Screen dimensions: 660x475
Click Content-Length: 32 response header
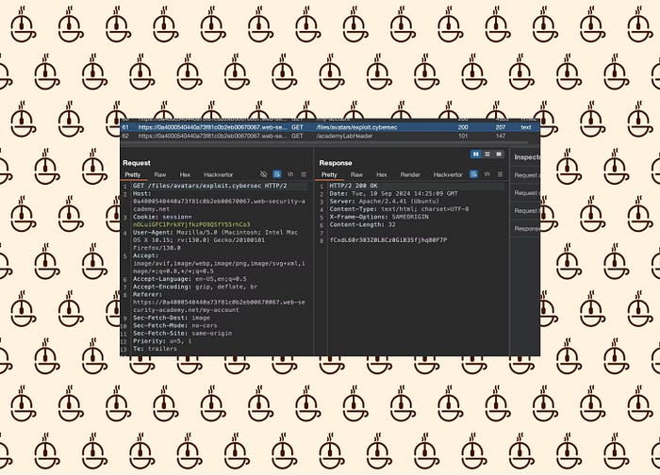[x=362, y=224]
